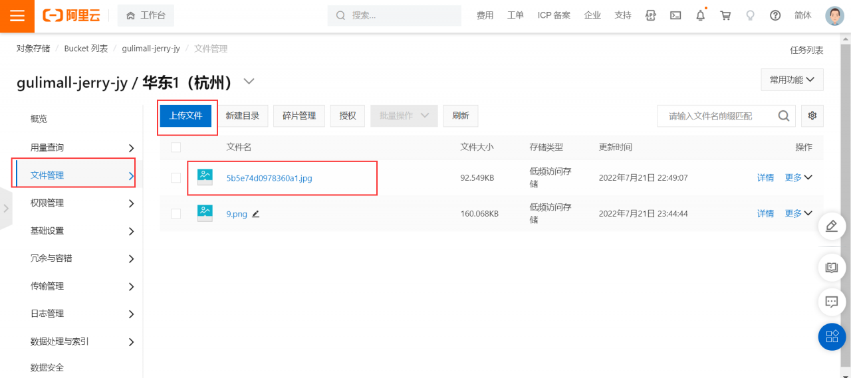851x378 pixels.
Task: Open the 工单 top menu
Action: click(515, 15)
